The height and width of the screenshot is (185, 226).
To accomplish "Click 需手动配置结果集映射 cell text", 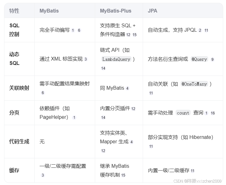I will (x=64, y=84).
